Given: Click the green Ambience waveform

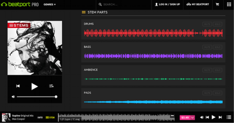Looking at the screenshot, I should pyautogui.click(x=153, y=79).
